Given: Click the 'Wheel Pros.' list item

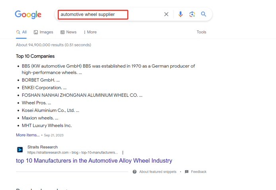Looking at the screenshot, I should pyautogui.click(x=37, y=103).
